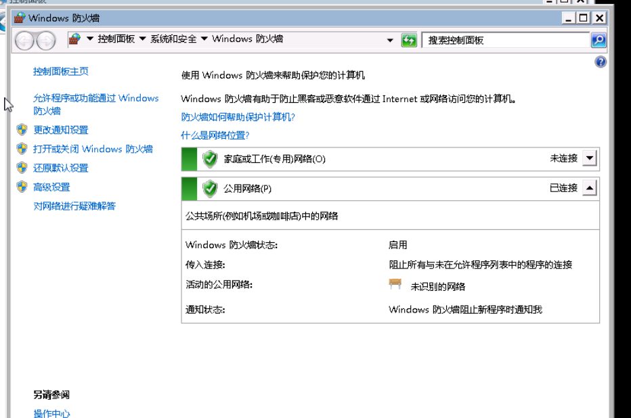Open 操作中心 link at bottom left

51,413
